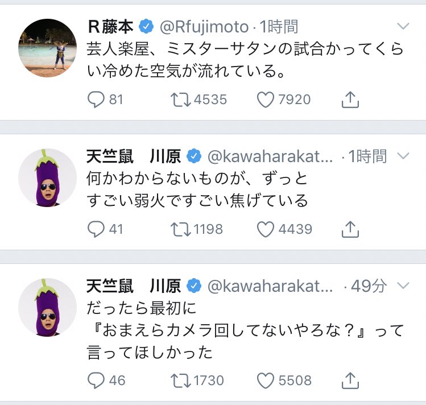Retweet R藤本's Mr. Satan tweet
This screenshot has width=426, height=405.
182,100
